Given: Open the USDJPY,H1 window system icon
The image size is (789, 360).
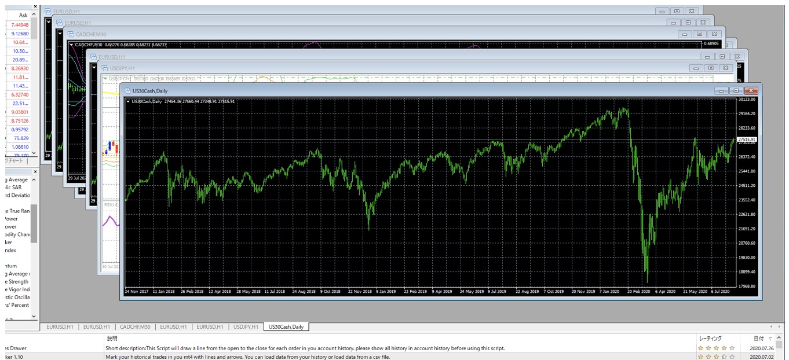Looking at the screenshot, I should click(x=104, y=68).
